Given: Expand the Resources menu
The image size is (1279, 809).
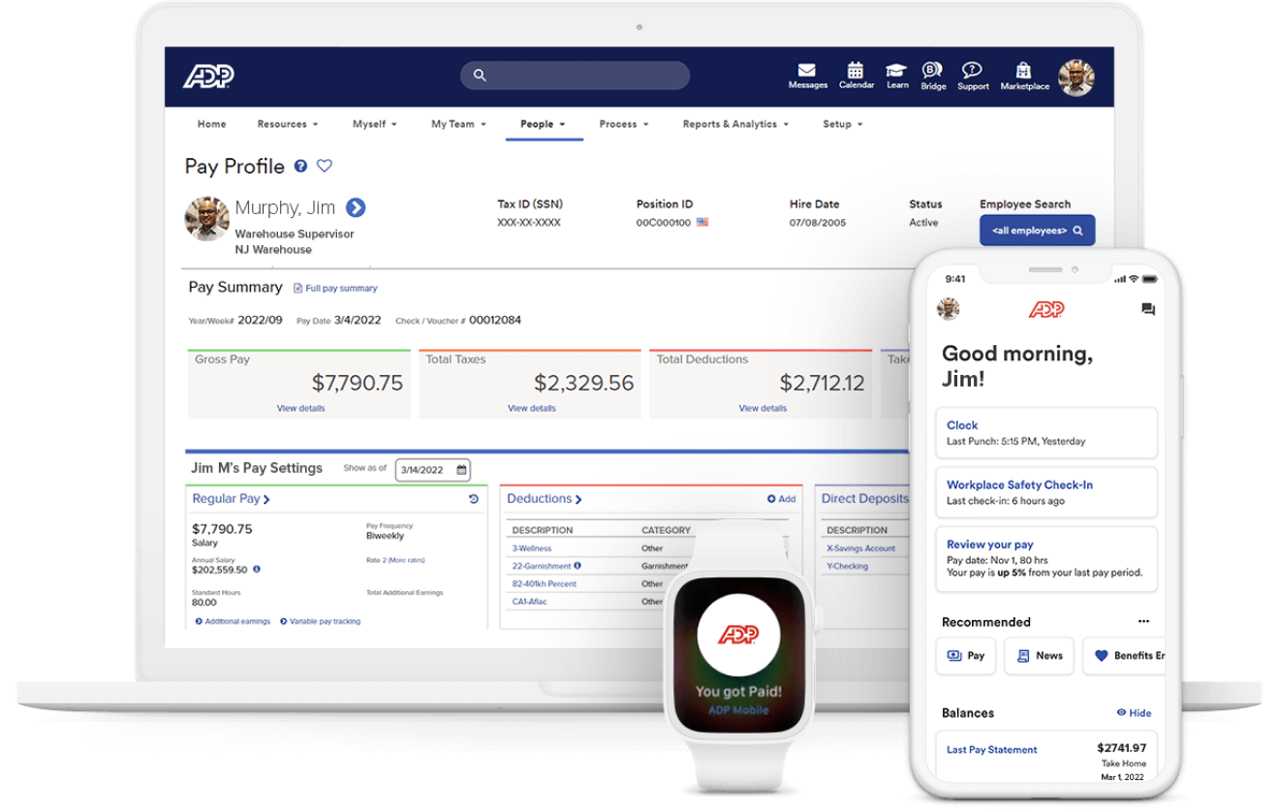Looking at the screenshot, I should coord(287,124).
